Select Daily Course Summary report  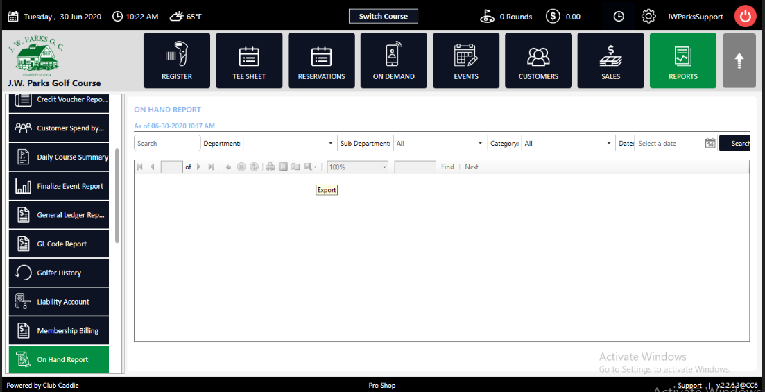(59, 157)
